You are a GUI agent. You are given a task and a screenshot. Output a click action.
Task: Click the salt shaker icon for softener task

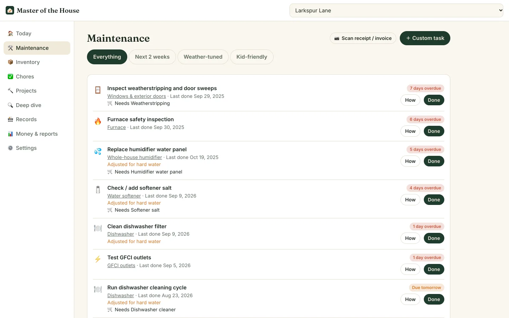pyautogui.click(x=98, y=190)
